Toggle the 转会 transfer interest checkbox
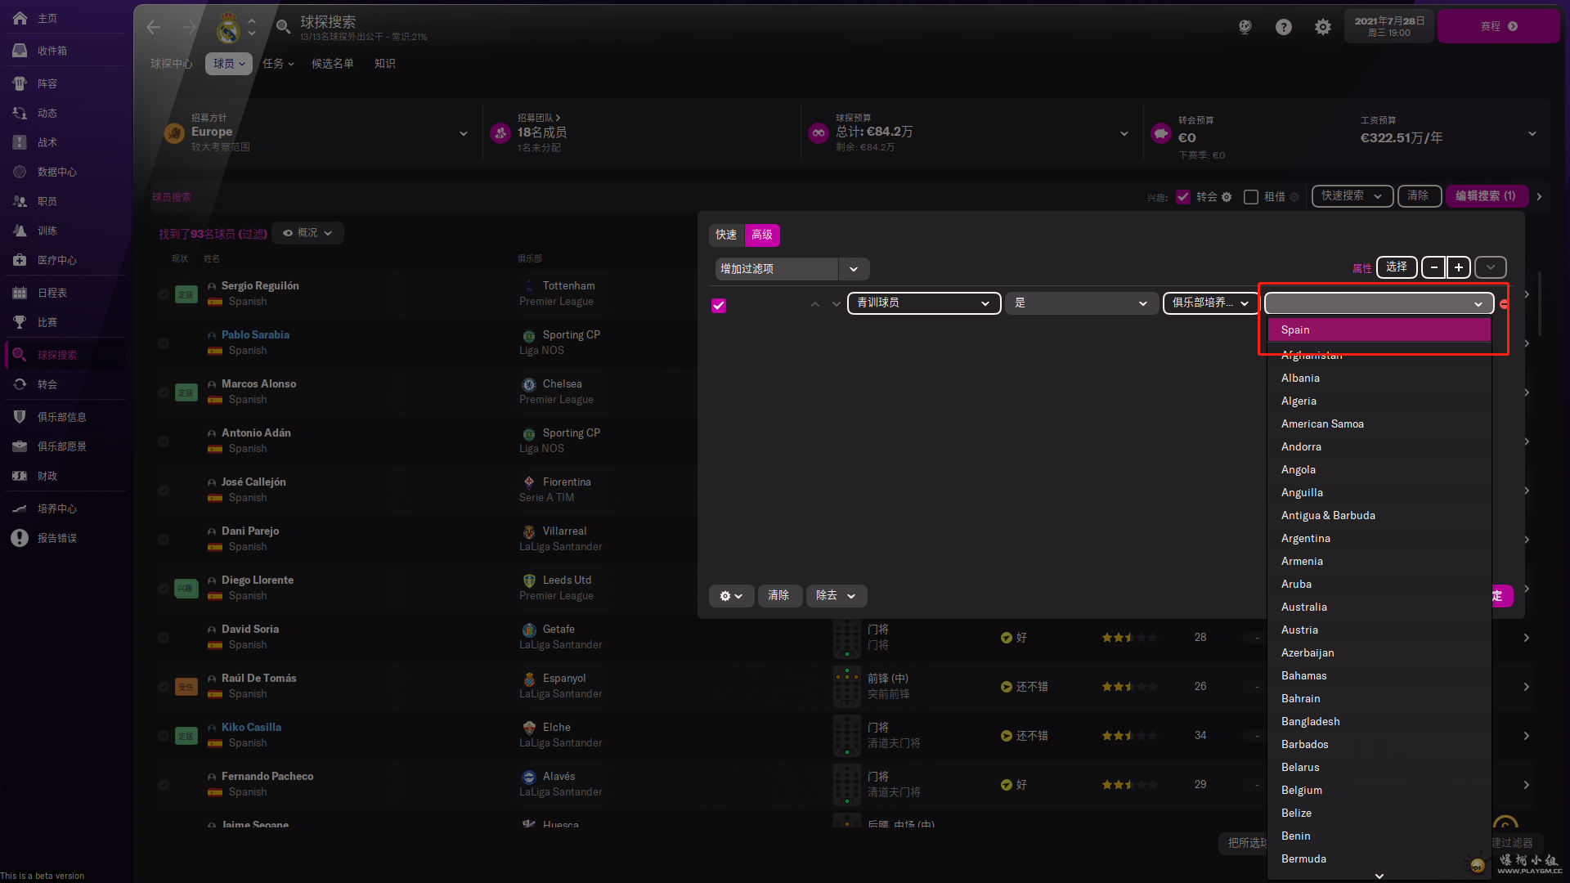This screenshot has width=1570, height=883. point(1182,197)
